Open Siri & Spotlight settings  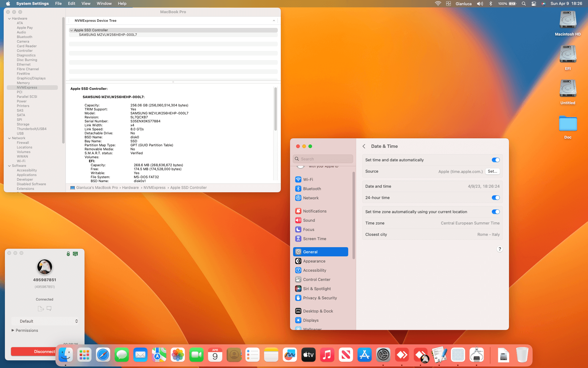coord(317,289)
